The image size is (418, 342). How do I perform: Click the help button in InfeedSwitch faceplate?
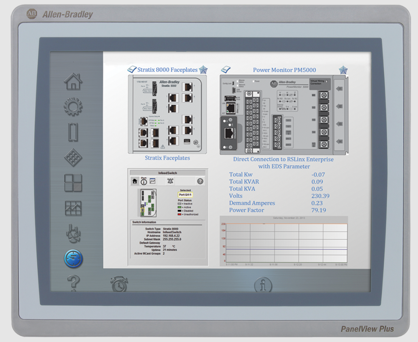pyautogui.click(x=200, y=181)
